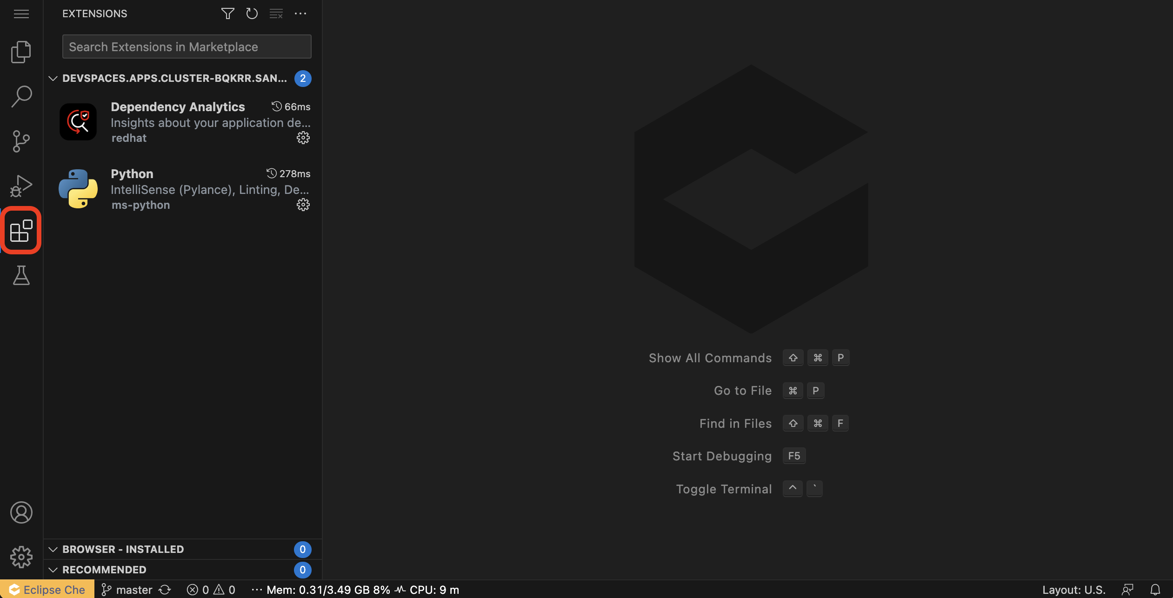Click the CPU: 9 m status entry

(427, 590)
